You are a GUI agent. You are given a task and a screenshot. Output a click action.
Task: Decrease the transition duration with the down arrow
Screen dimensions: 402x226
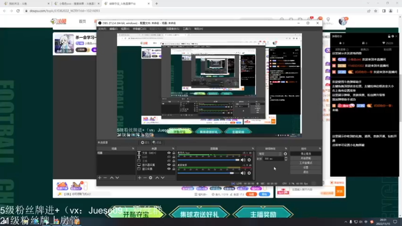[x=286, y=160]
